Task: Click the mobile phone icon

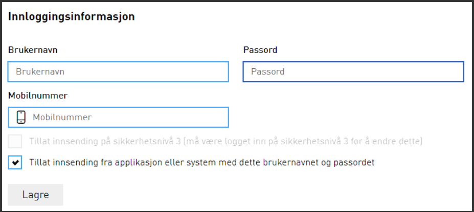Action: coord(21,117)
